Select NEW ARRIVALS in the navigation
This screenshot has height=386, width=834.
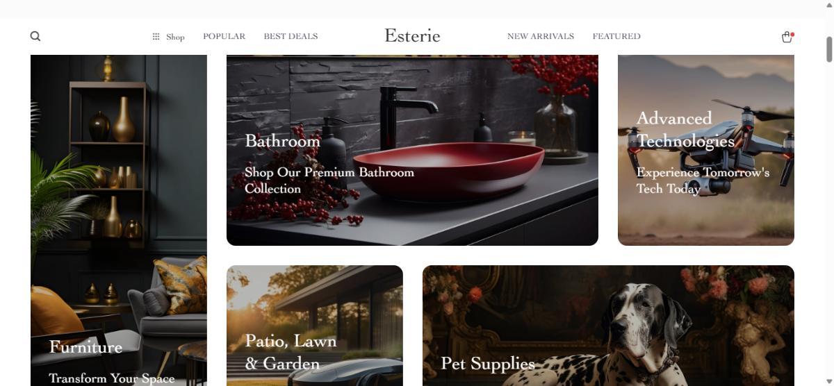(x=541, y=36)
